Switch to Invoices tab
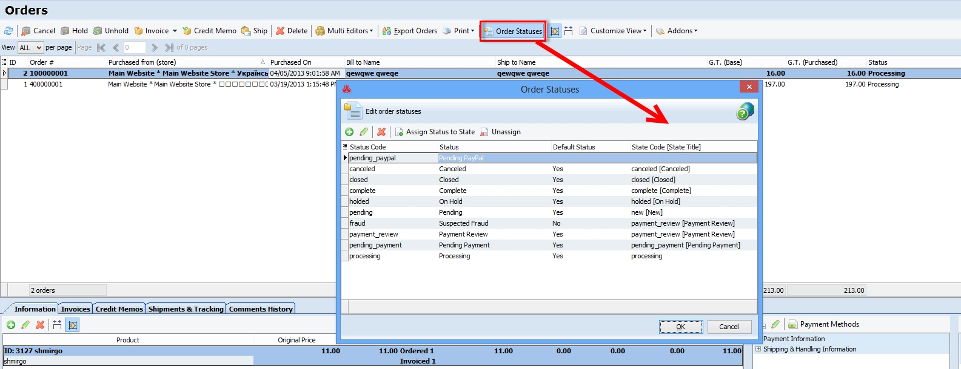 click(x=76, y=309)
